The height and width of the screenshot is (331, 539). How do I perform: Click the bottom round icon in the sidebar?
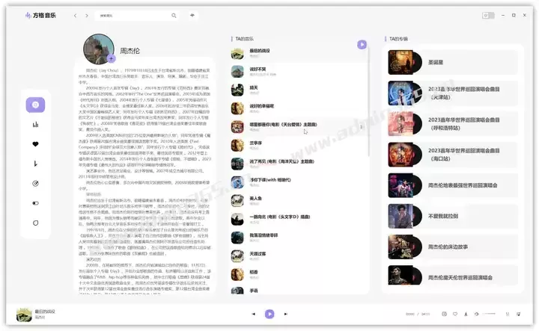click(x=35, y=223)
